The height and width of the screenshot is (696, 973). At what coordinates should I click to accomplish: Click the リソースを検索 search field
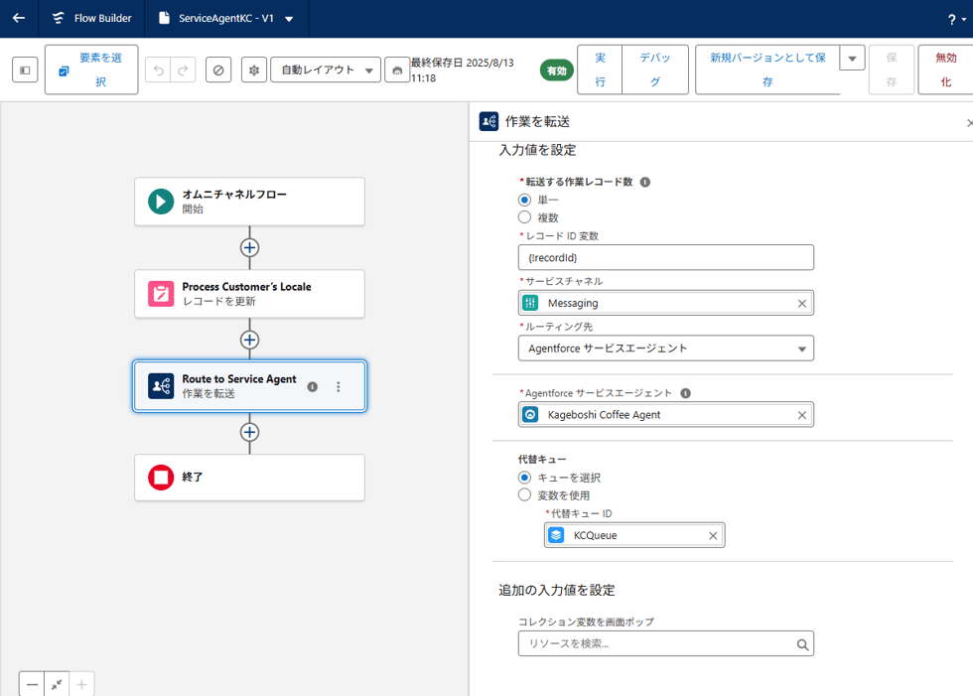[x=666, y=644]
